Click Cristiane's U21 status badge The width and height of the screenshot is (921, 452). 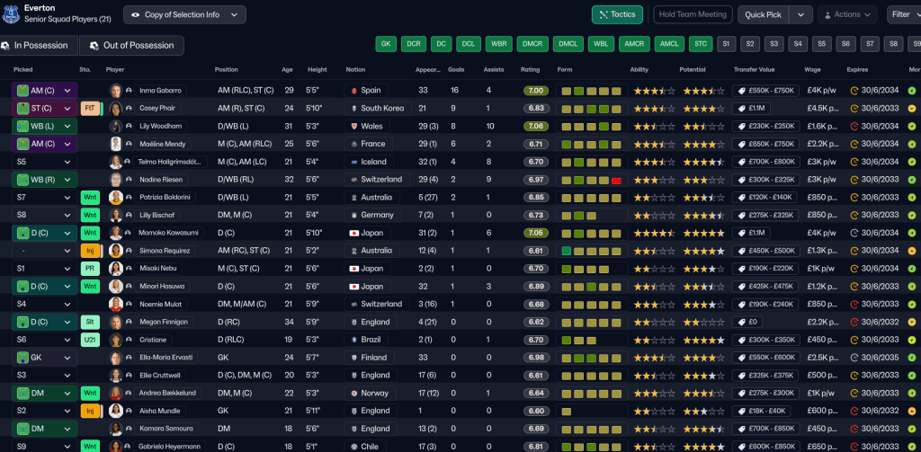(x=90, y=340)
